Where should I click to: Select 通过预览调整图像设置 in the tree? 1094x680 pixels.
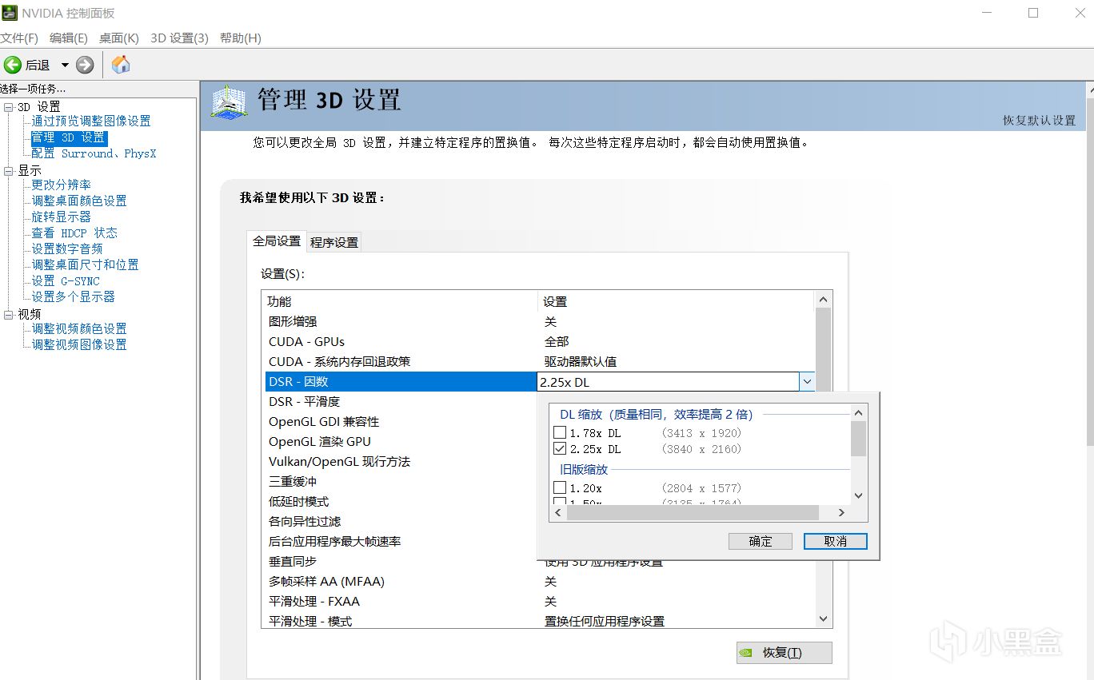91,121
